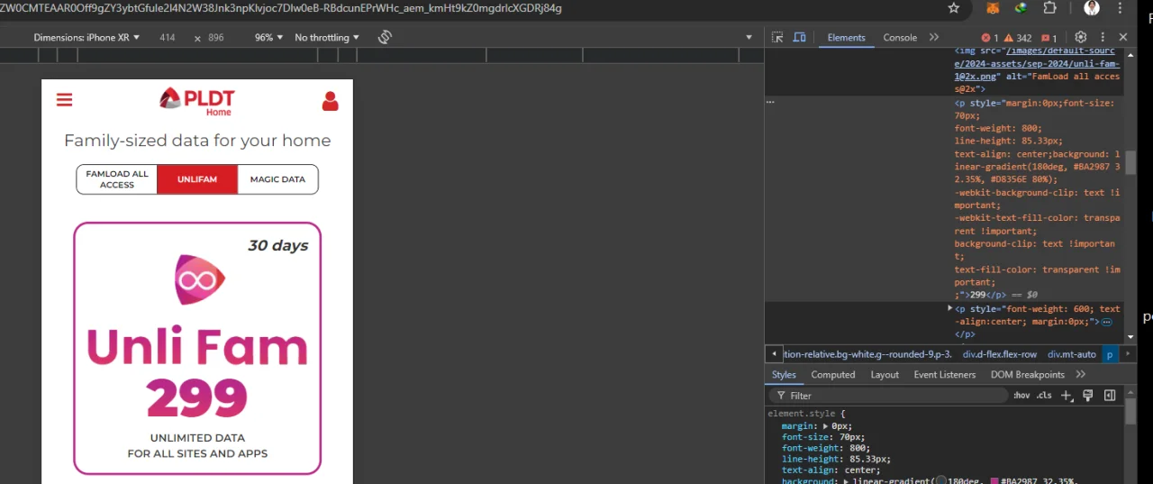Image resolution: width=1153 pixels, height=484 pixels.
Task: Open the MetaMask fox extension
Action: [993, 8]
